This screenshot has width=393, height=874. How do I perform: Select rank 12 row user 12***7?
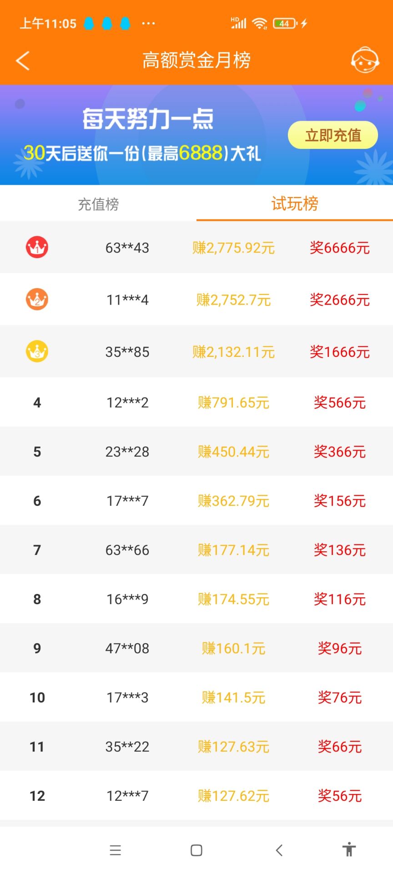pyautogui.click(x=127, y=796)
